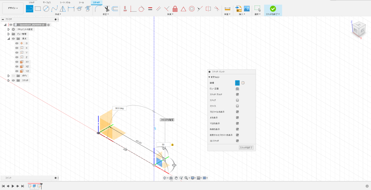Select the Question1_20210418 v2 root item
The width and height of the screenshot is (371, 190).
point(32,25)
